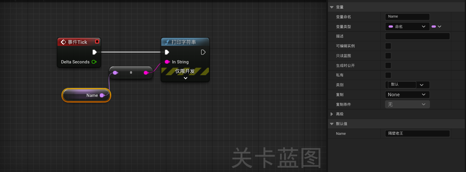466x172 pixels.
Task: Click the In String magenta input pin
Action: [167, 62]
